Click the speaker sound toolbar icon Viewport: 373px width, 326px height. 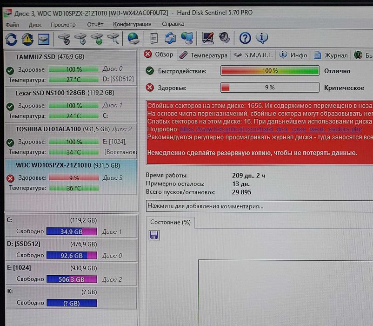coord(224,38)
